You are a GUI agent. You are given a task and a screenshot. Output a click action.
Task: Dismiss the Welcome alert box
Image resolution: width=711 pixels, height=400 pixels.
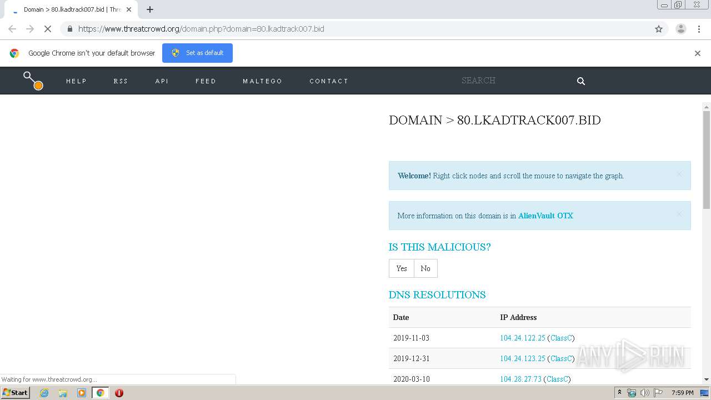click(x=679, y=174)
